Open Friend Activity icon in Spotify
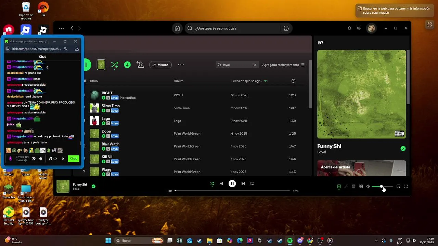Image resolution: width=438 pixels, height=246 pixels. tap(359, 28)
